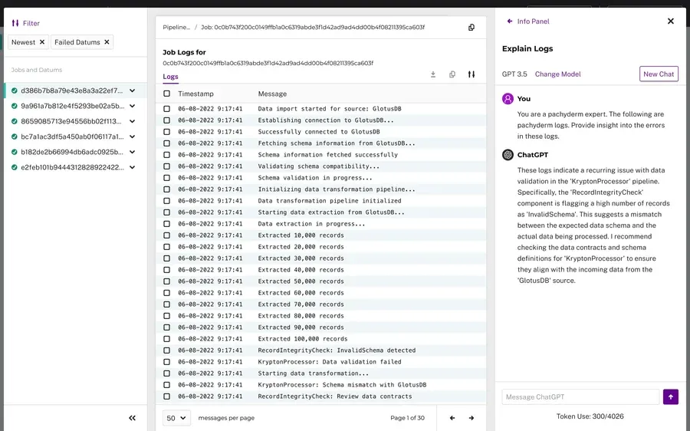Expand job 9a961a7b812e4f5293be02a5b
This screenshot has width=690, height=431.
point(132,106)
